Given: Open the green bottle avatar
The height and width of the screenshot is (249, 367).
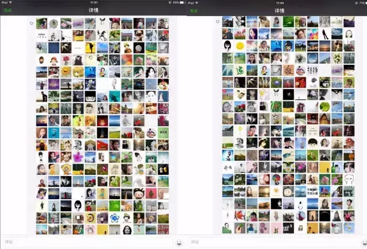Looking at the screenshot, I should [x=337, y=168].
